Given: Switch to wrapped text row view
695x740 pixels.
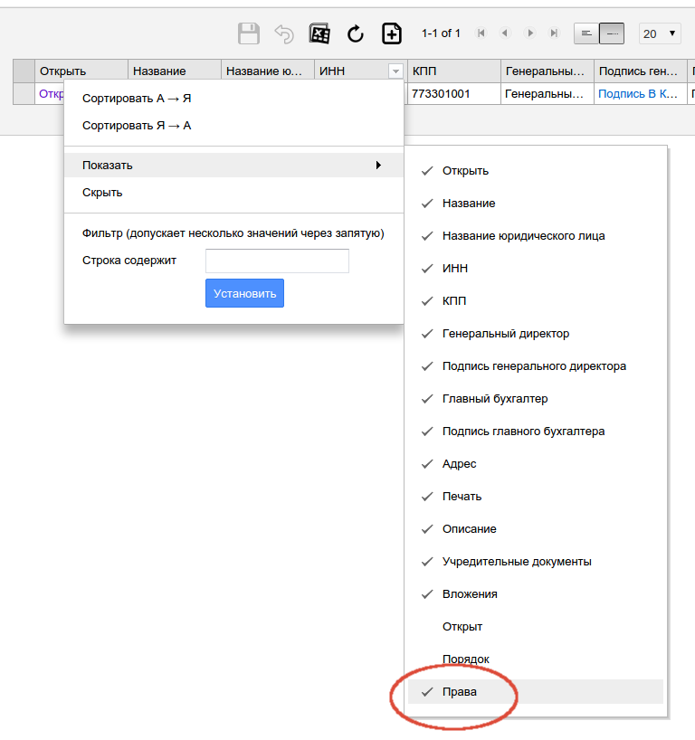Looking at the screenshot, I should (586, 33).
